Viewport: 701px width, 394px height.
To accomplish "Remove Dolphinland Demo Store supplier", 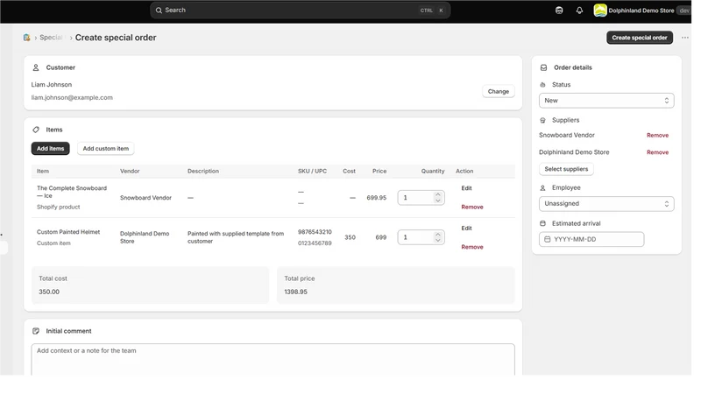I will pos(657,152).
